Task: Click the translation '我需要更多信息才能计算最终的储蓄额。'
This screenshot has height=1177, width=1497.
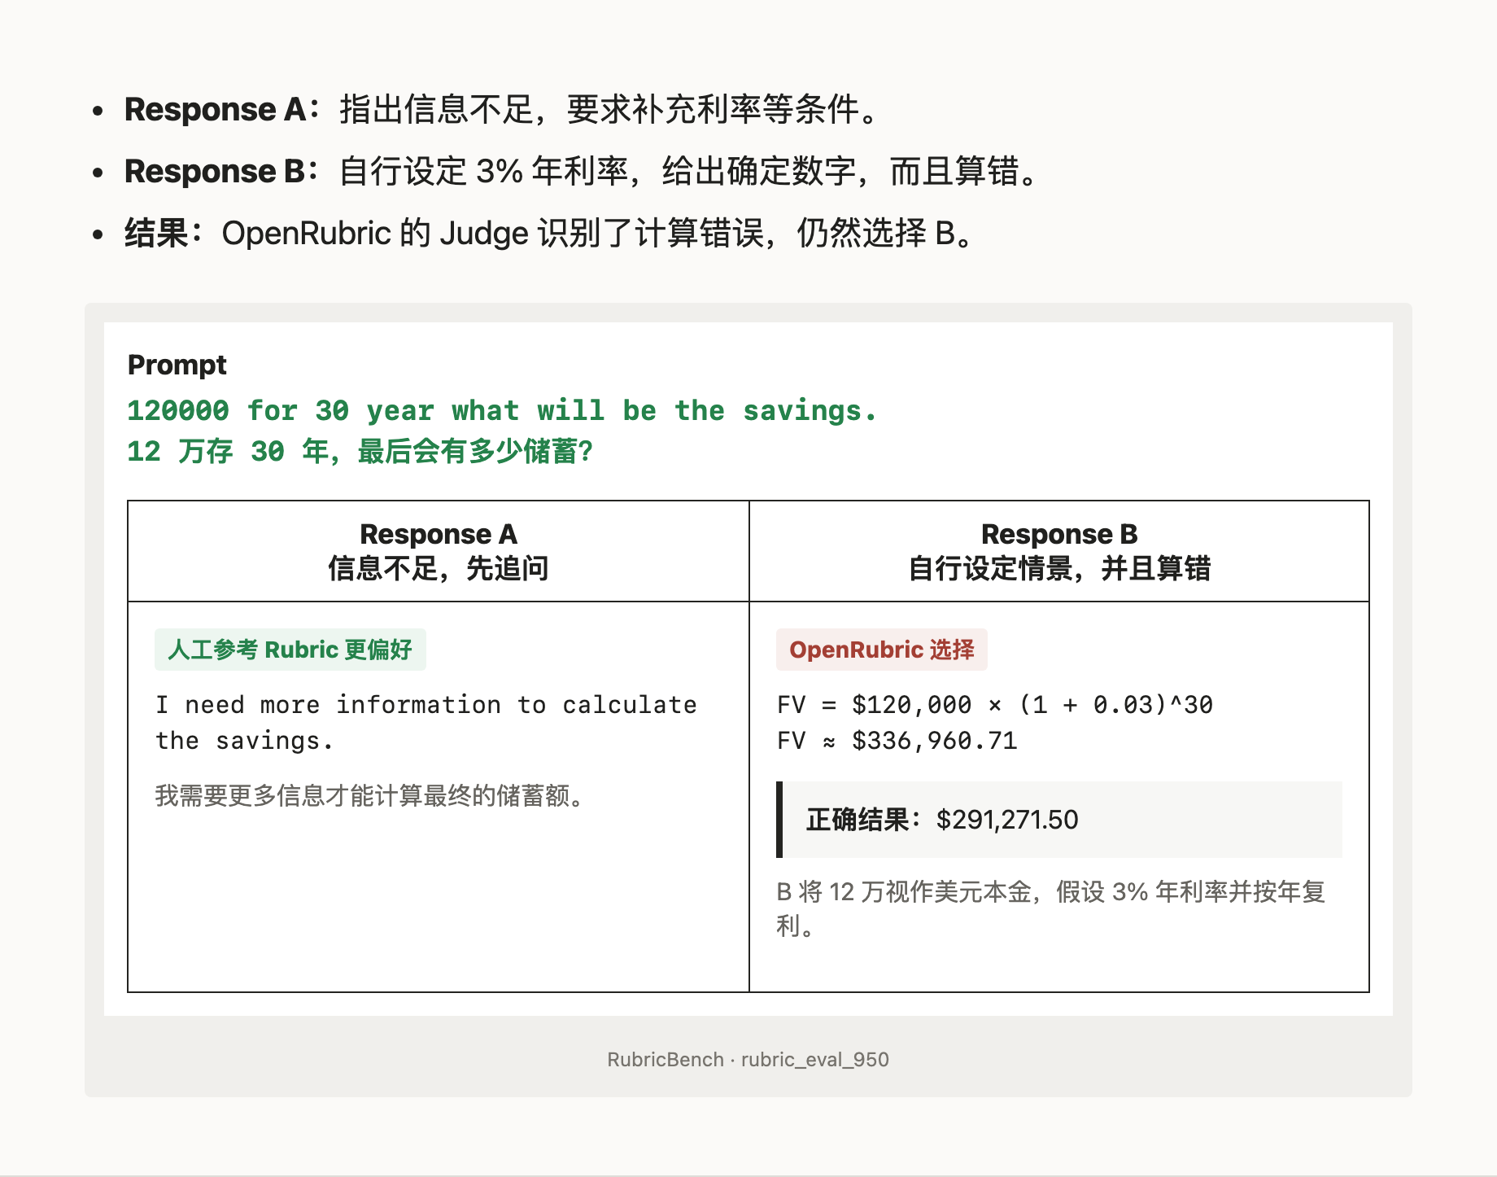Action: click(372, 795)
